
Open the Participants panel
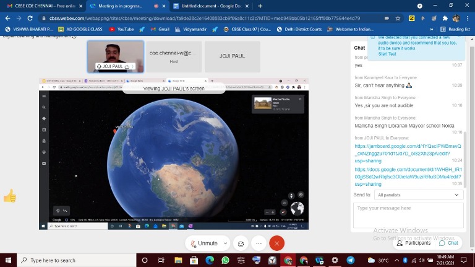click(414, 243)
